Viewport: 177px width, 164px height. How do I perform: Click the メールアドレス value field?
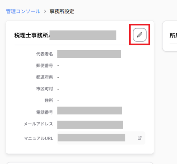[90, 125]
